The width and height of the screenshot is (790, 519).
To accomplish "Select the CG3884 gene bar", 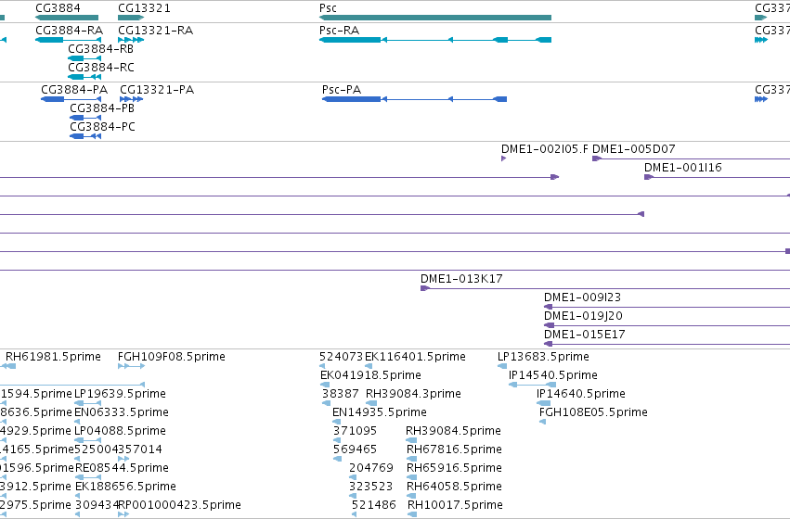I will pos(67,18).
